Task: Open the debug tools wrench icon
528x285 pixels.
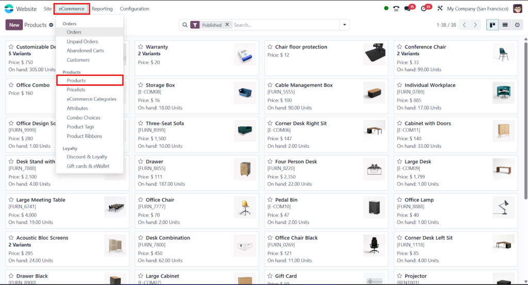Action: [x=440, y=8]
